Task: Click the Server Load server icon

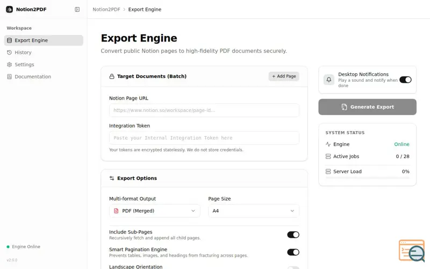Action: pyautogui.click(x=328, y=172)
